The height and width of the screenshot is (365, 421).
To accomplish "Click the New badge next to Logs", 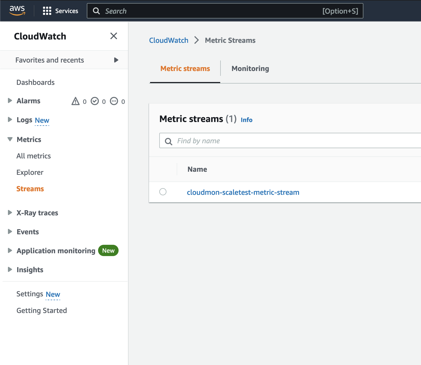I will coord(42,120).
